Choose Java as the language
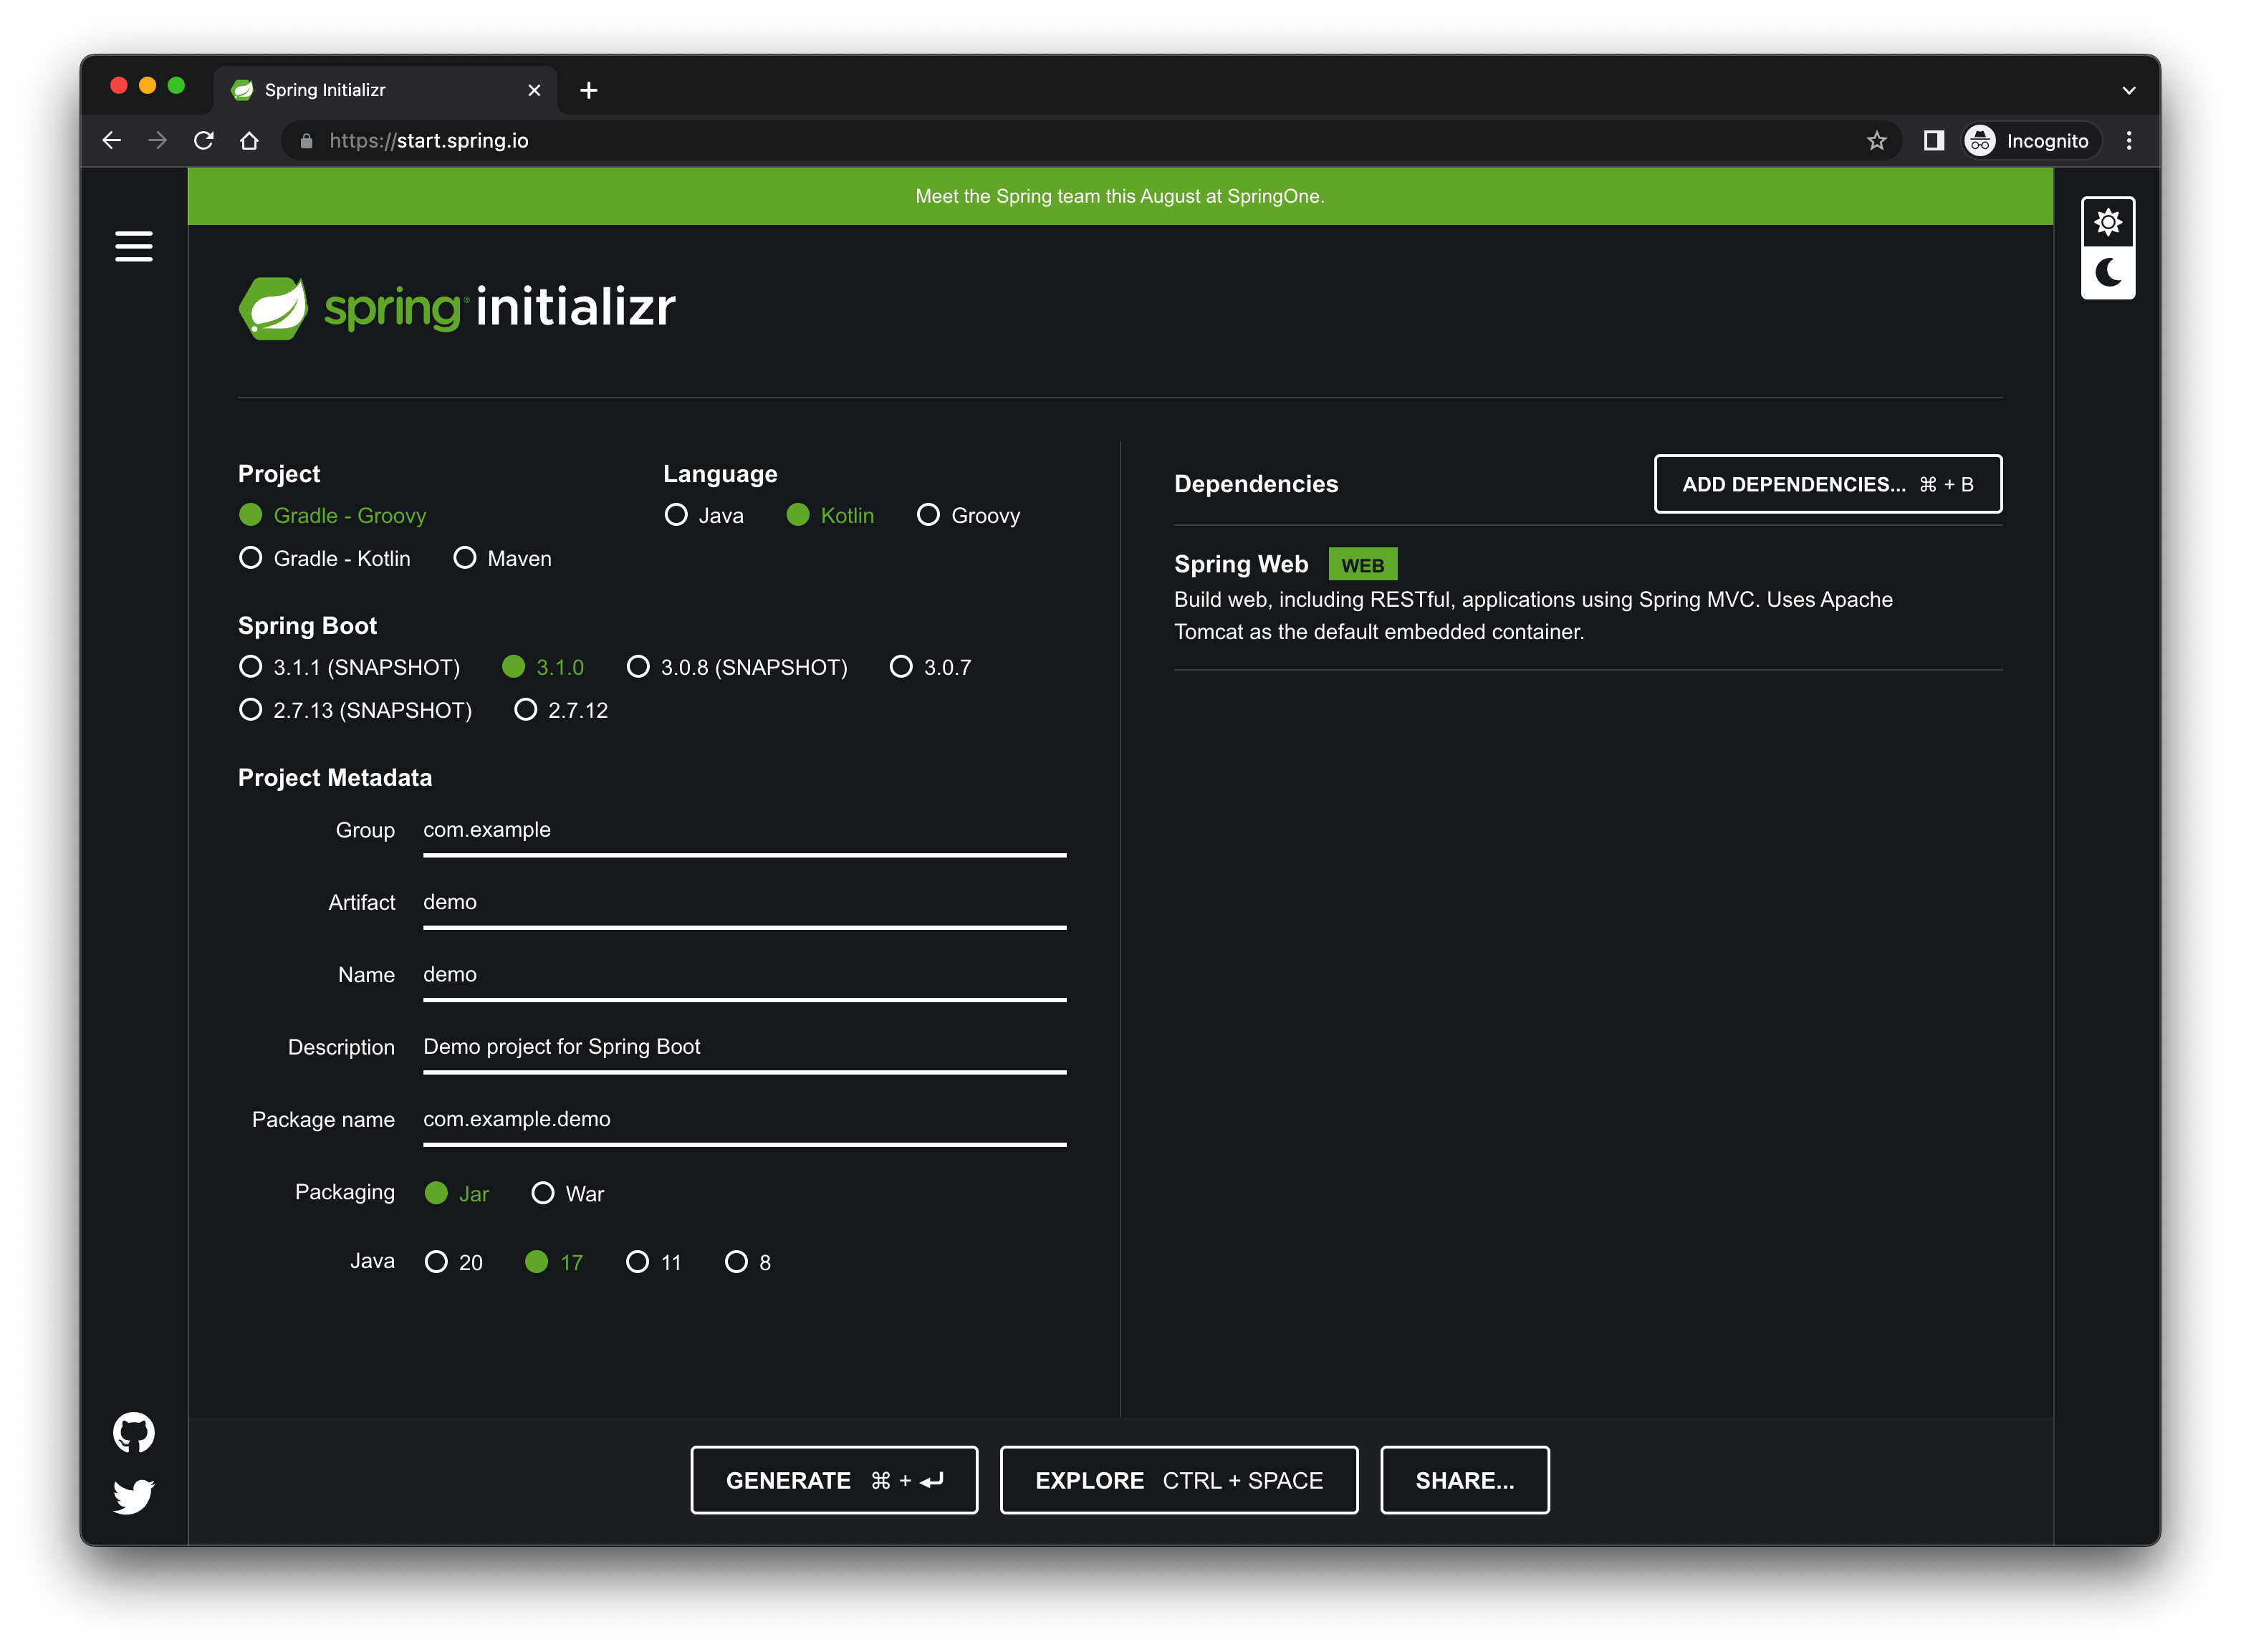The image size is (2241, 1652). (677, 515)
